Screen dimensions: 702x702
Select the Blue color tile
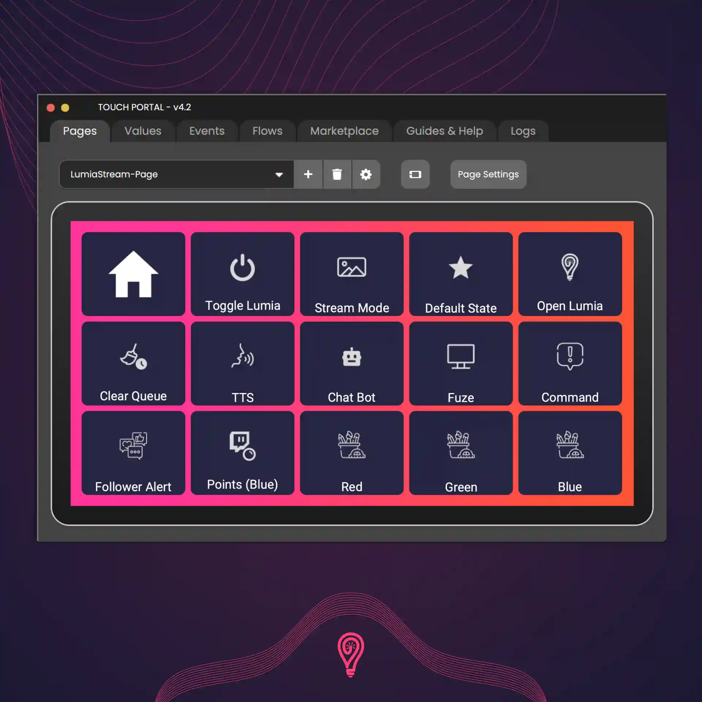[570, 453]
